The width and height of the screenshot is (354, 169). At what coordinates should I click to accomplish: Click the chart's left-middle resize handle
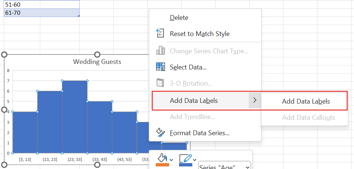(x=4, y=110)
